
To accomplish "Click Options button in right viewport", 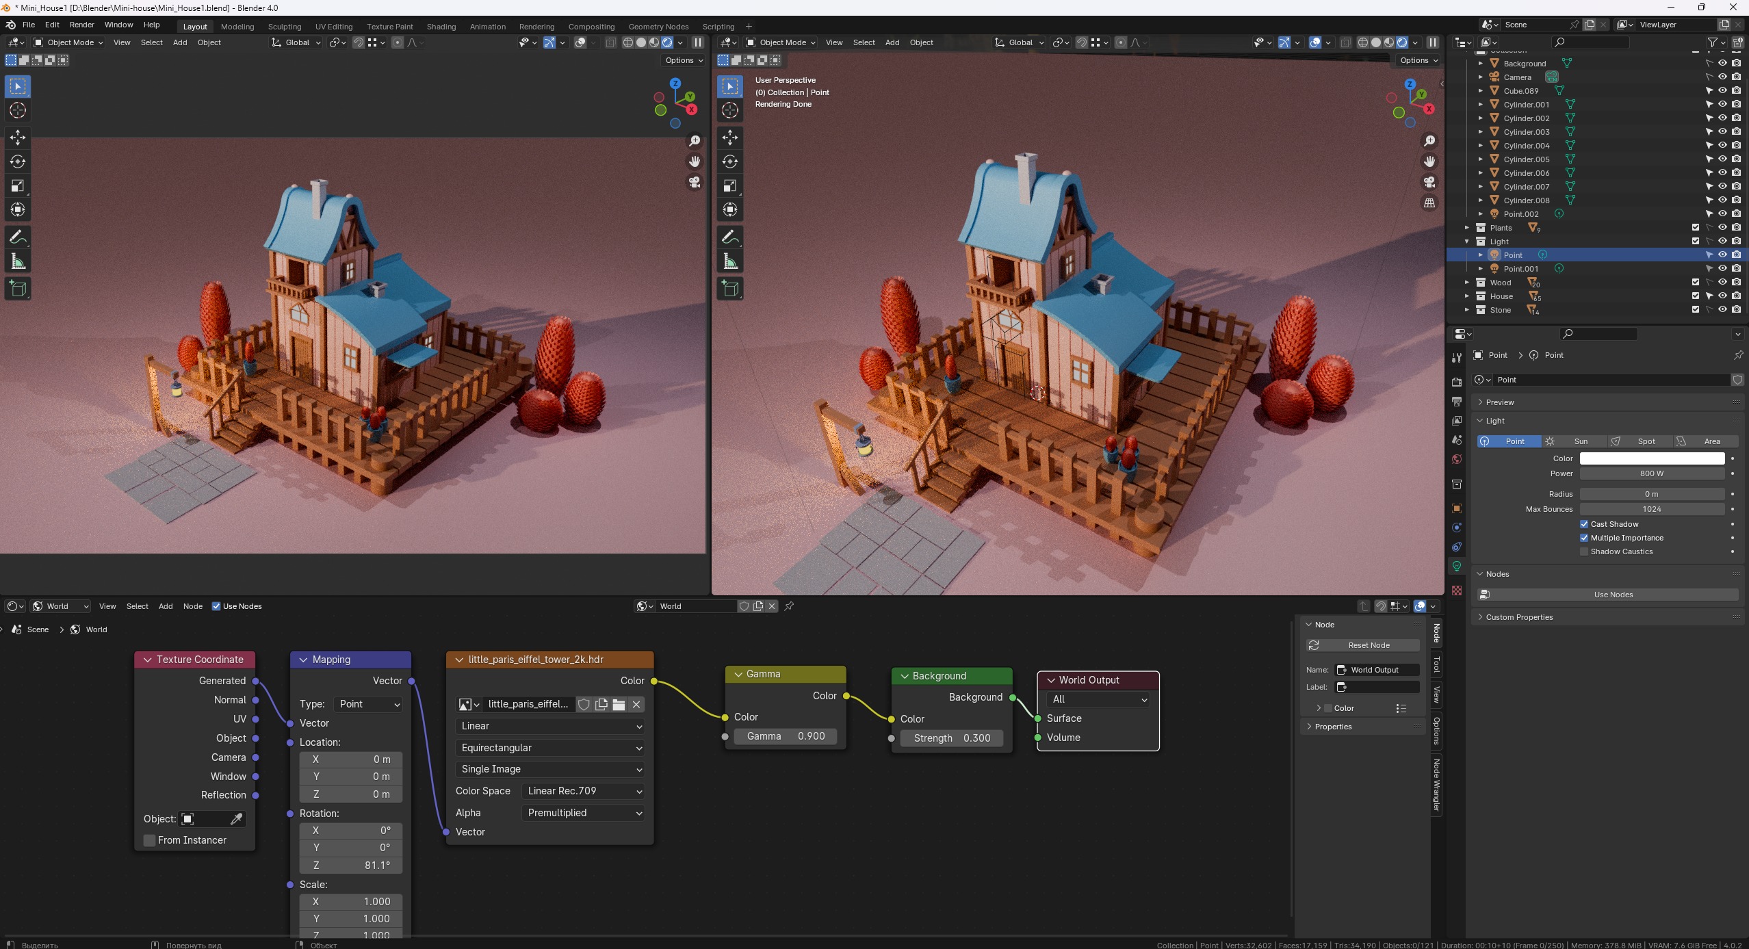I will (1418, 60).
